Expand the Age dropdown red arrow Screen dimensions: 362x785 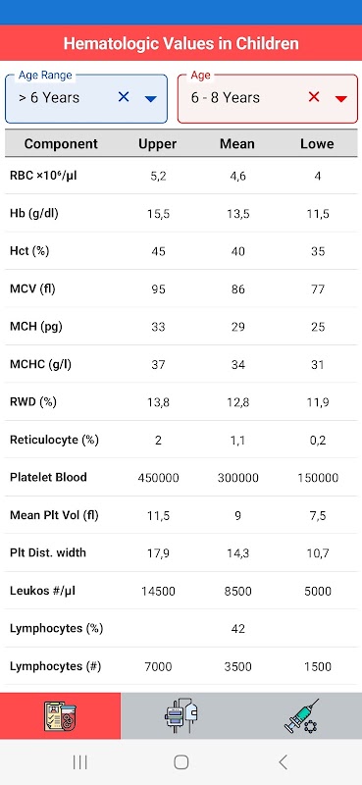point(341,99)
